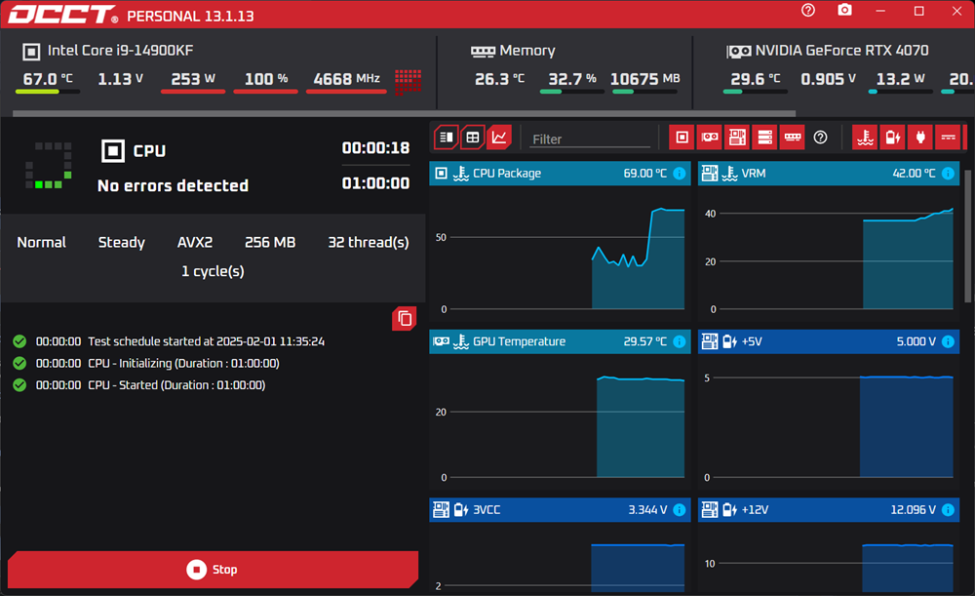The image size is (975, 596).
Task: Open CPU Package sensor info
Action: pyautogui.click(x=679, y=174)
